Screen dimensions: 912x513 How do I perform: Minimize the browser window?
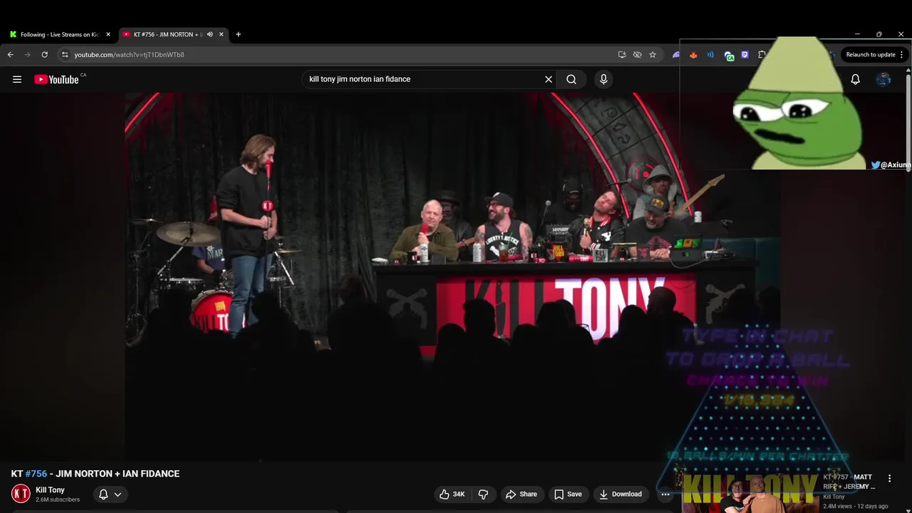[857, 33]
